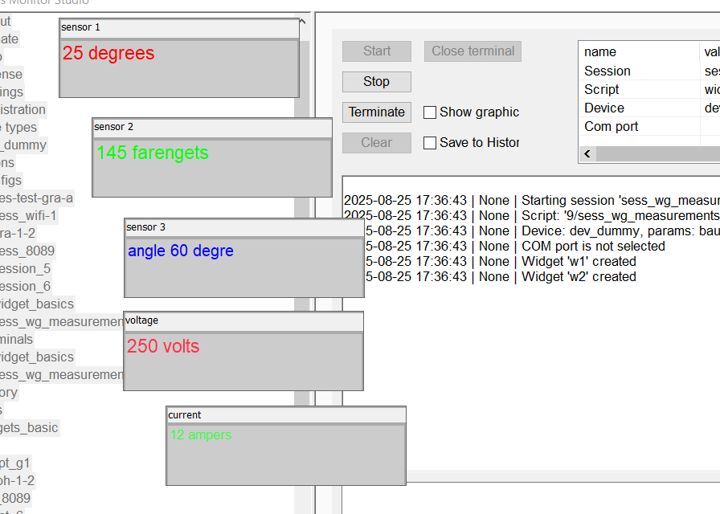This screenshot has height=514, width=720.
Task: Select the Session row in properties table
Action: click(x=649, y=71)
